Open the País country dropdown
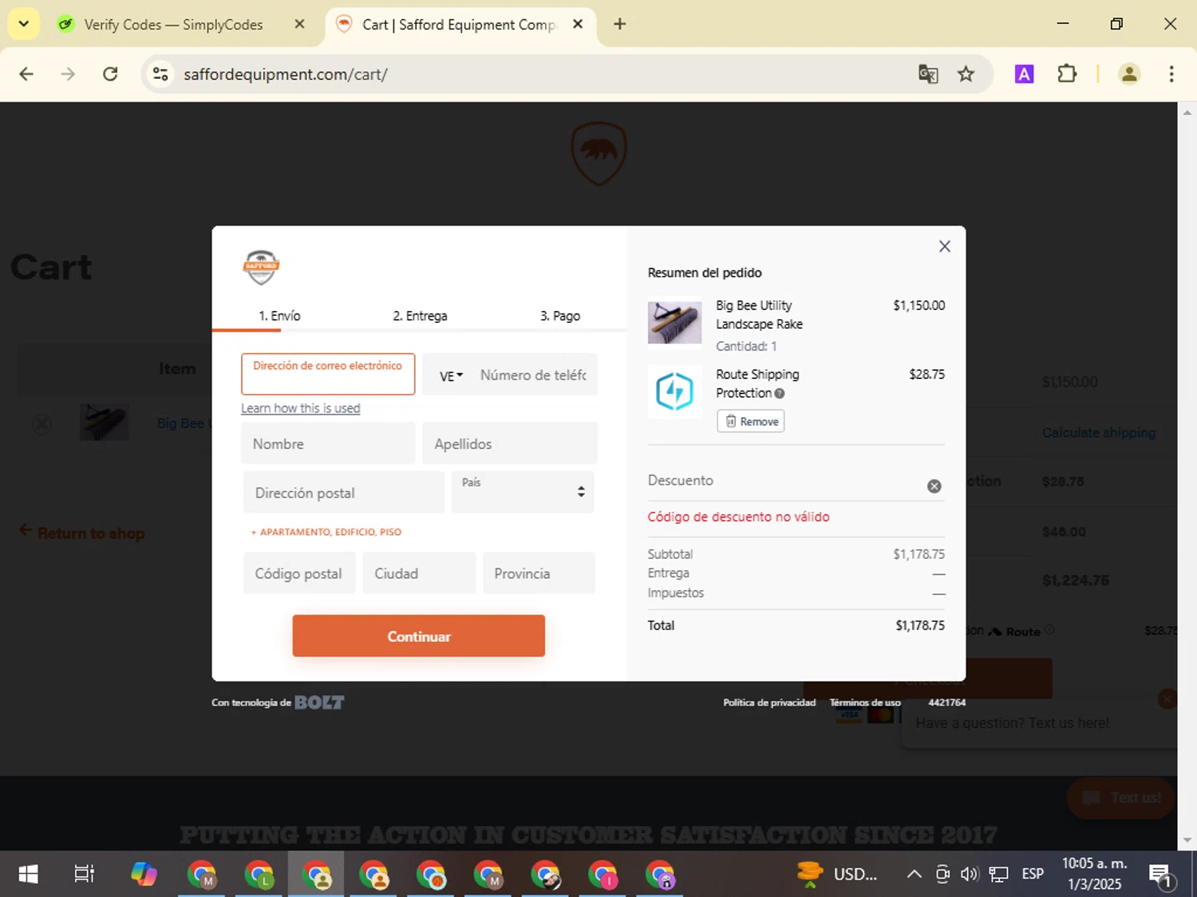This screenshot has width=1197, height=897. 523,491
